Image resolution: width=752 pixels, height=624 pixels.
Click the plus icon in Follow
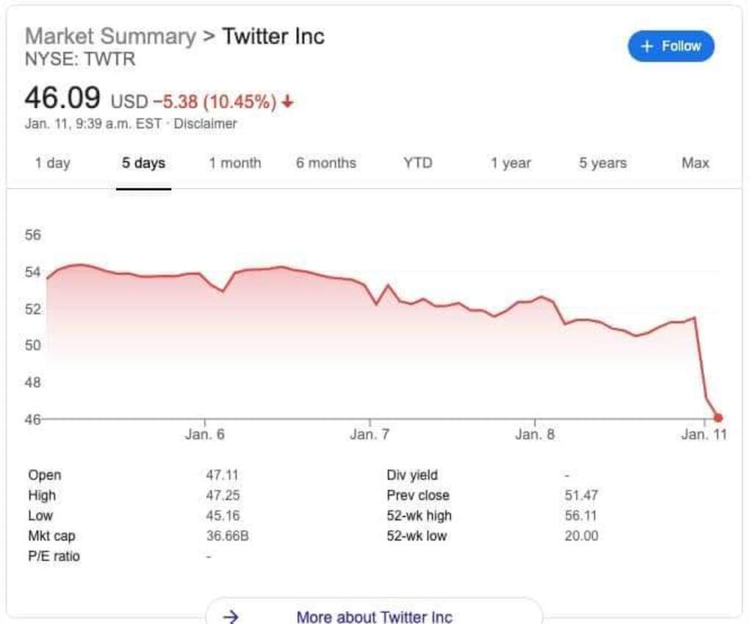pyautogui.click(x=646, y=46)
